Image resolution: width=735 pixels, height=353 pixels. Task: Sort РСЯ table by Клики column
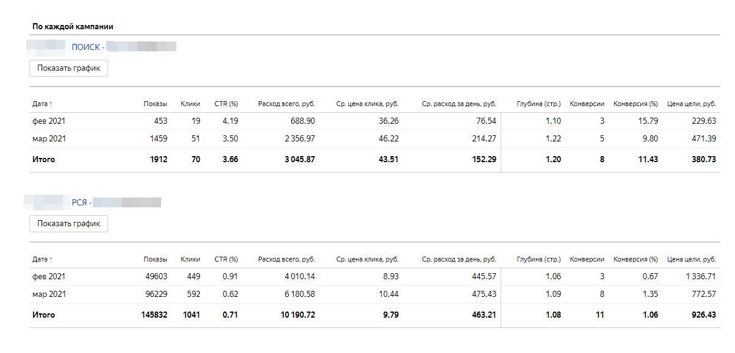(x=190, y=259)
